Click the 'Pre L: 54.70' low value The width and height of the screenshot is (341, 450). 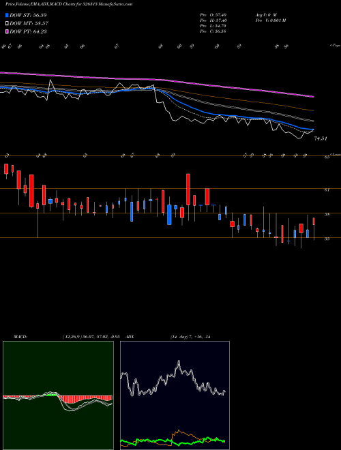coord(213,26)
